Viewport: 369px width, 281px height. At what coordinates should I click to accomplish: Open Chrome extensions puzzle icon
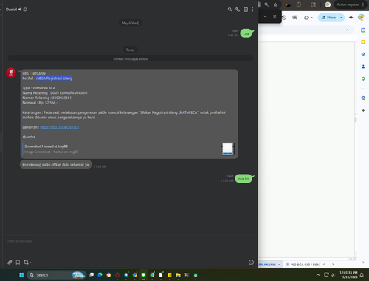point(299,4)
